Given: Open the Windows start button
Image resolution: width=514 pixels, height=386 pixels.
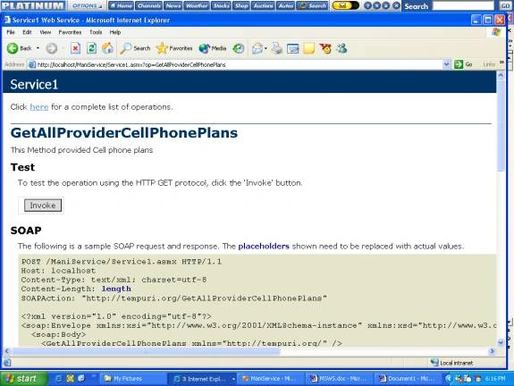Looking at the screenshot, I should (23, 379).
